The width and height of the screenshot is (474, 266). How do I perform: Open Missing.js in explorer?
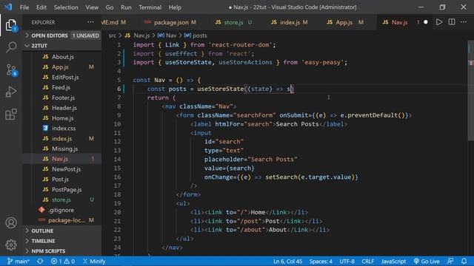click(x=64, y=149)
